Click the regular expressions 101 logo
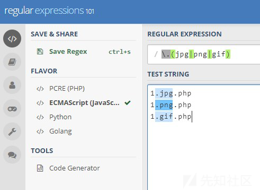 49,11
